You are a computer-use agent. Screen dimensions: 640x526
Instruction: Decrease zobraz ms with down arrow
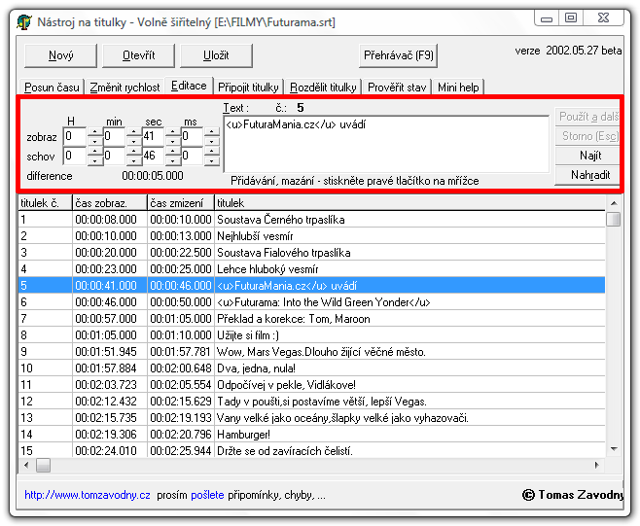(211, 141)
